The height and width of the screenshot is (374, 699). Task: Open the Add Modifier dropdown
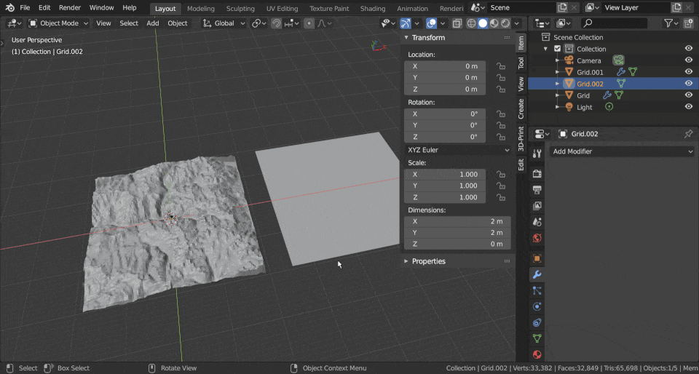click(622, 151)
